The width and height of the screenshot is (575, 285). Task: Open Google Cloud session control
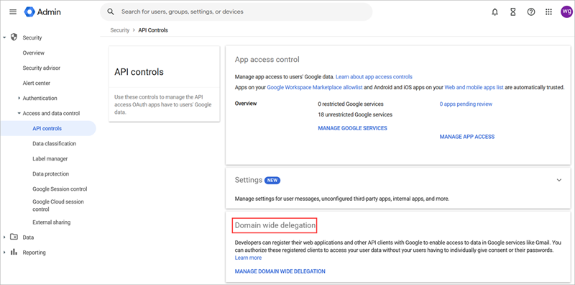coord(58,205)
